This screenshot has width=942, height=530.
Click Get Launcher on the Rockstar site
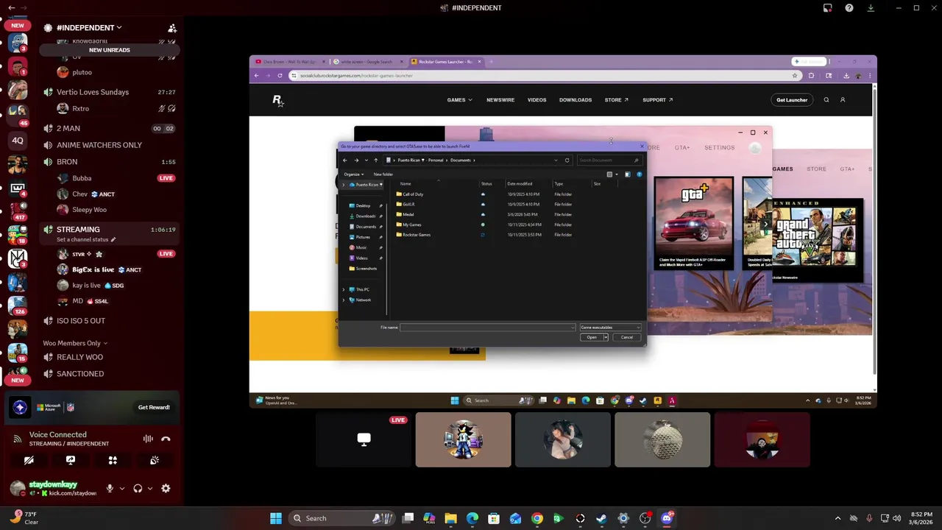click(792, 100)
